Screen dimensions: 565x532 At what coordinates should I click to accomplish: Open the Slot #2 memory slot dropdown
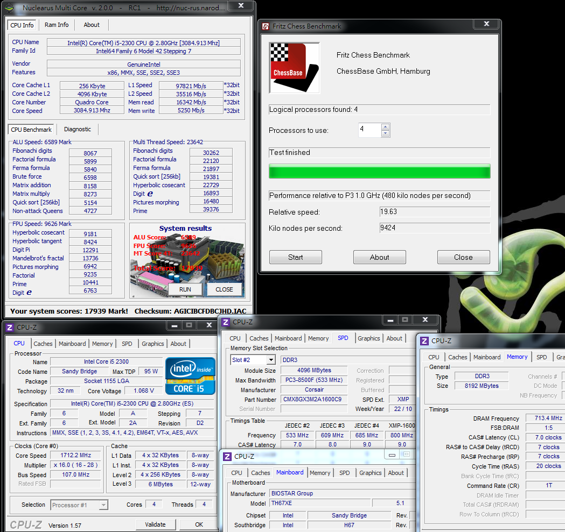(271, 359)
